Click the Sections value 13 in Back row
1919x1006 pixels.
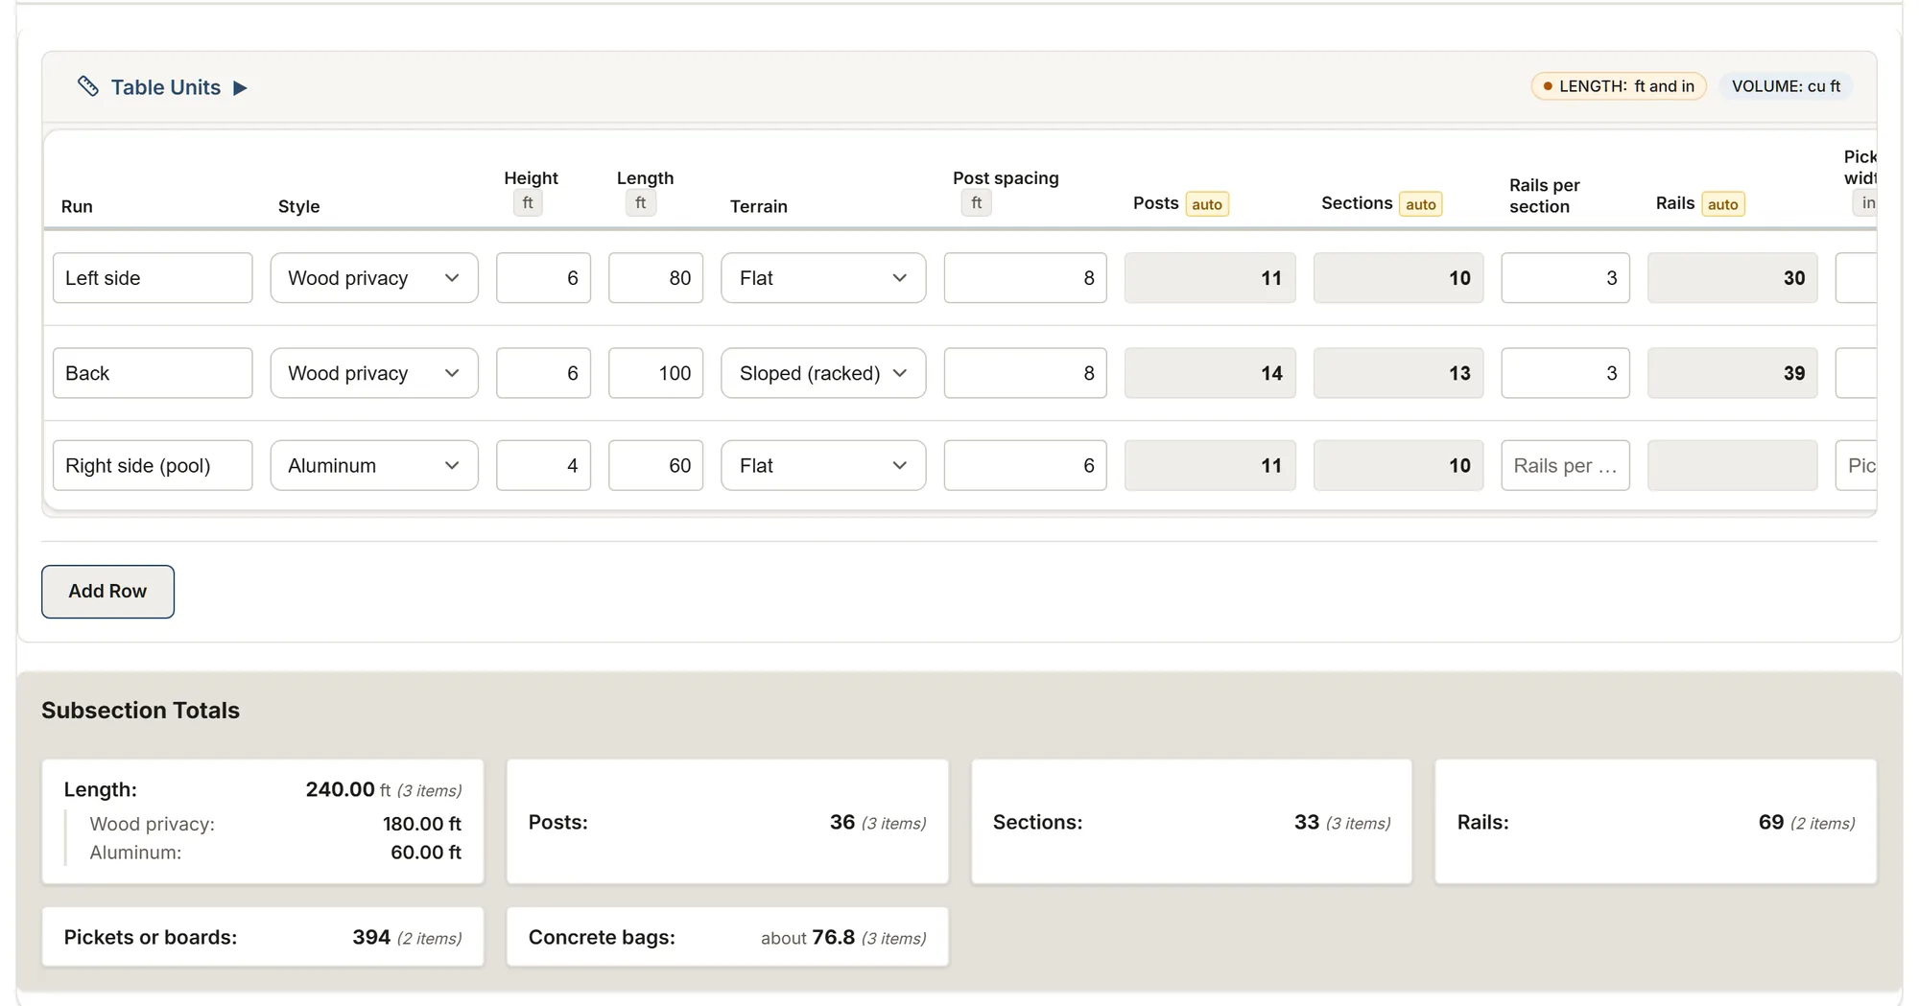[x=1398, y=373]
